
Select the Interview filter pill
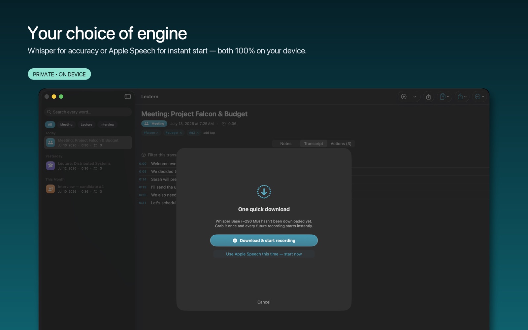107,124
